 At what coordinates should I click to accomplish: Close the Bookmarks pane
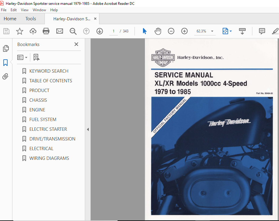coord(76,44)
